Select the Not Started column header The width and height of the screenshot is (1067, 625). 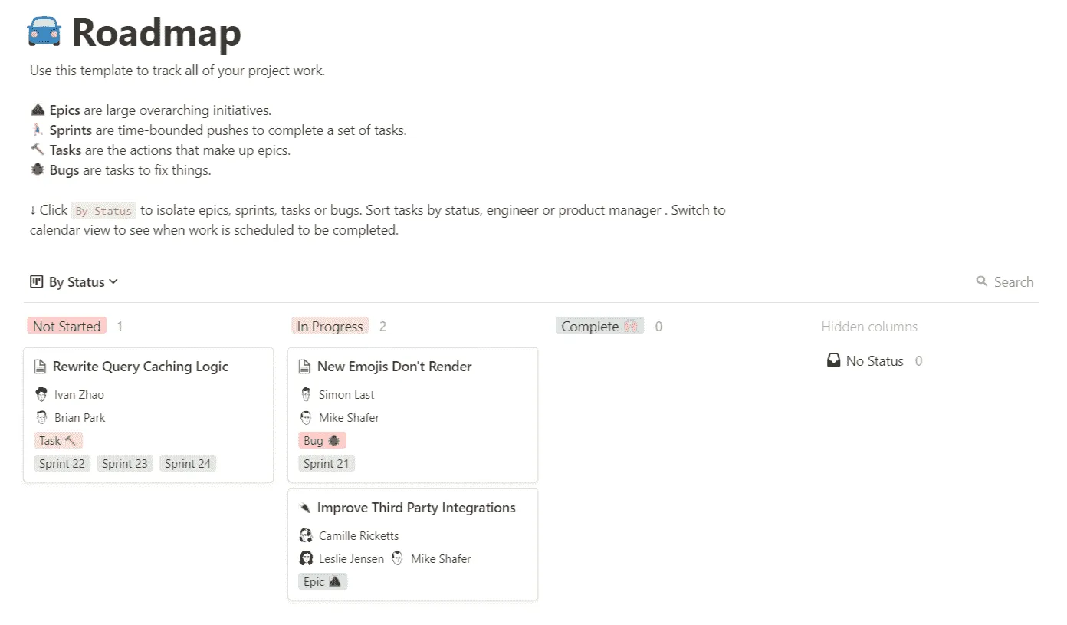[67, 325]
